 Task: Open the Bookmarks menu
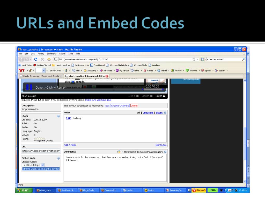tap(51, 54)
